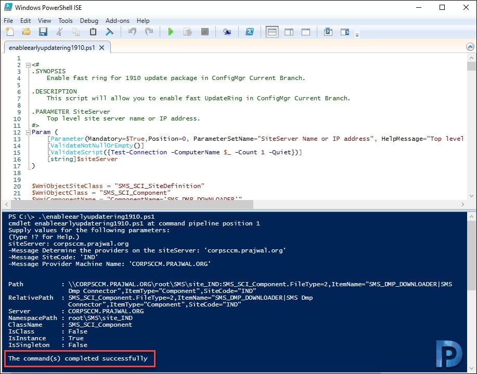This screenshot has height=374, width=477.
Task: Click the .DESCRIPTION line in script
Action: pos(55,91)
